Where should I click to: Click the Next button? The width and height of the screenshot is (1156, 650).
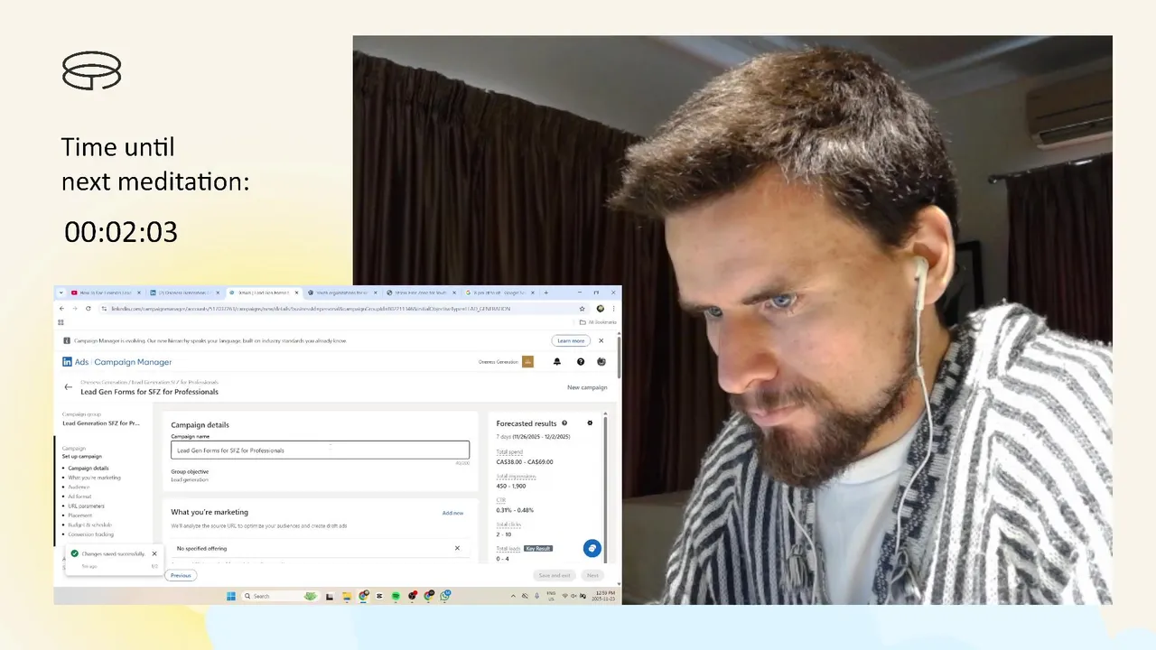point(592,575)
